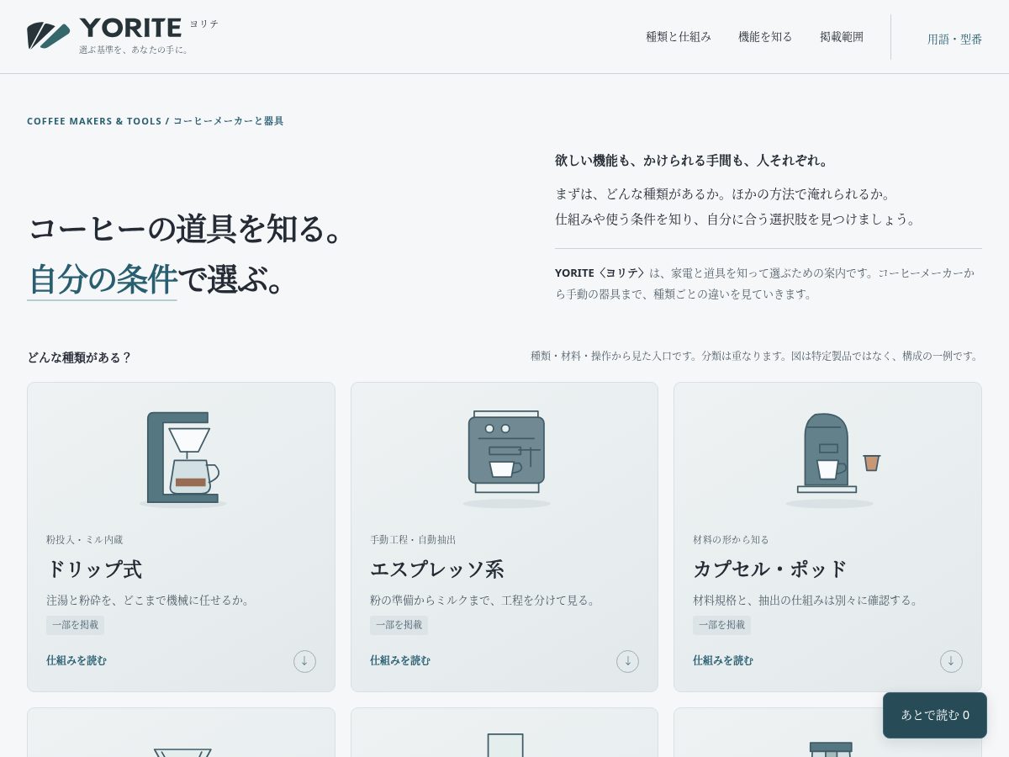Click the 一部を掲載 tag in ドリップ式 card
1009x757 pixels.
(x=75, y=625)
